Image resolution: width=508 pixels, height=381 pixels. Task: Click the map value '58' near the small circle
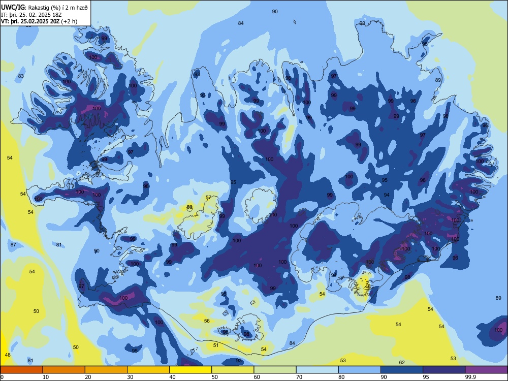pos(189,207)
